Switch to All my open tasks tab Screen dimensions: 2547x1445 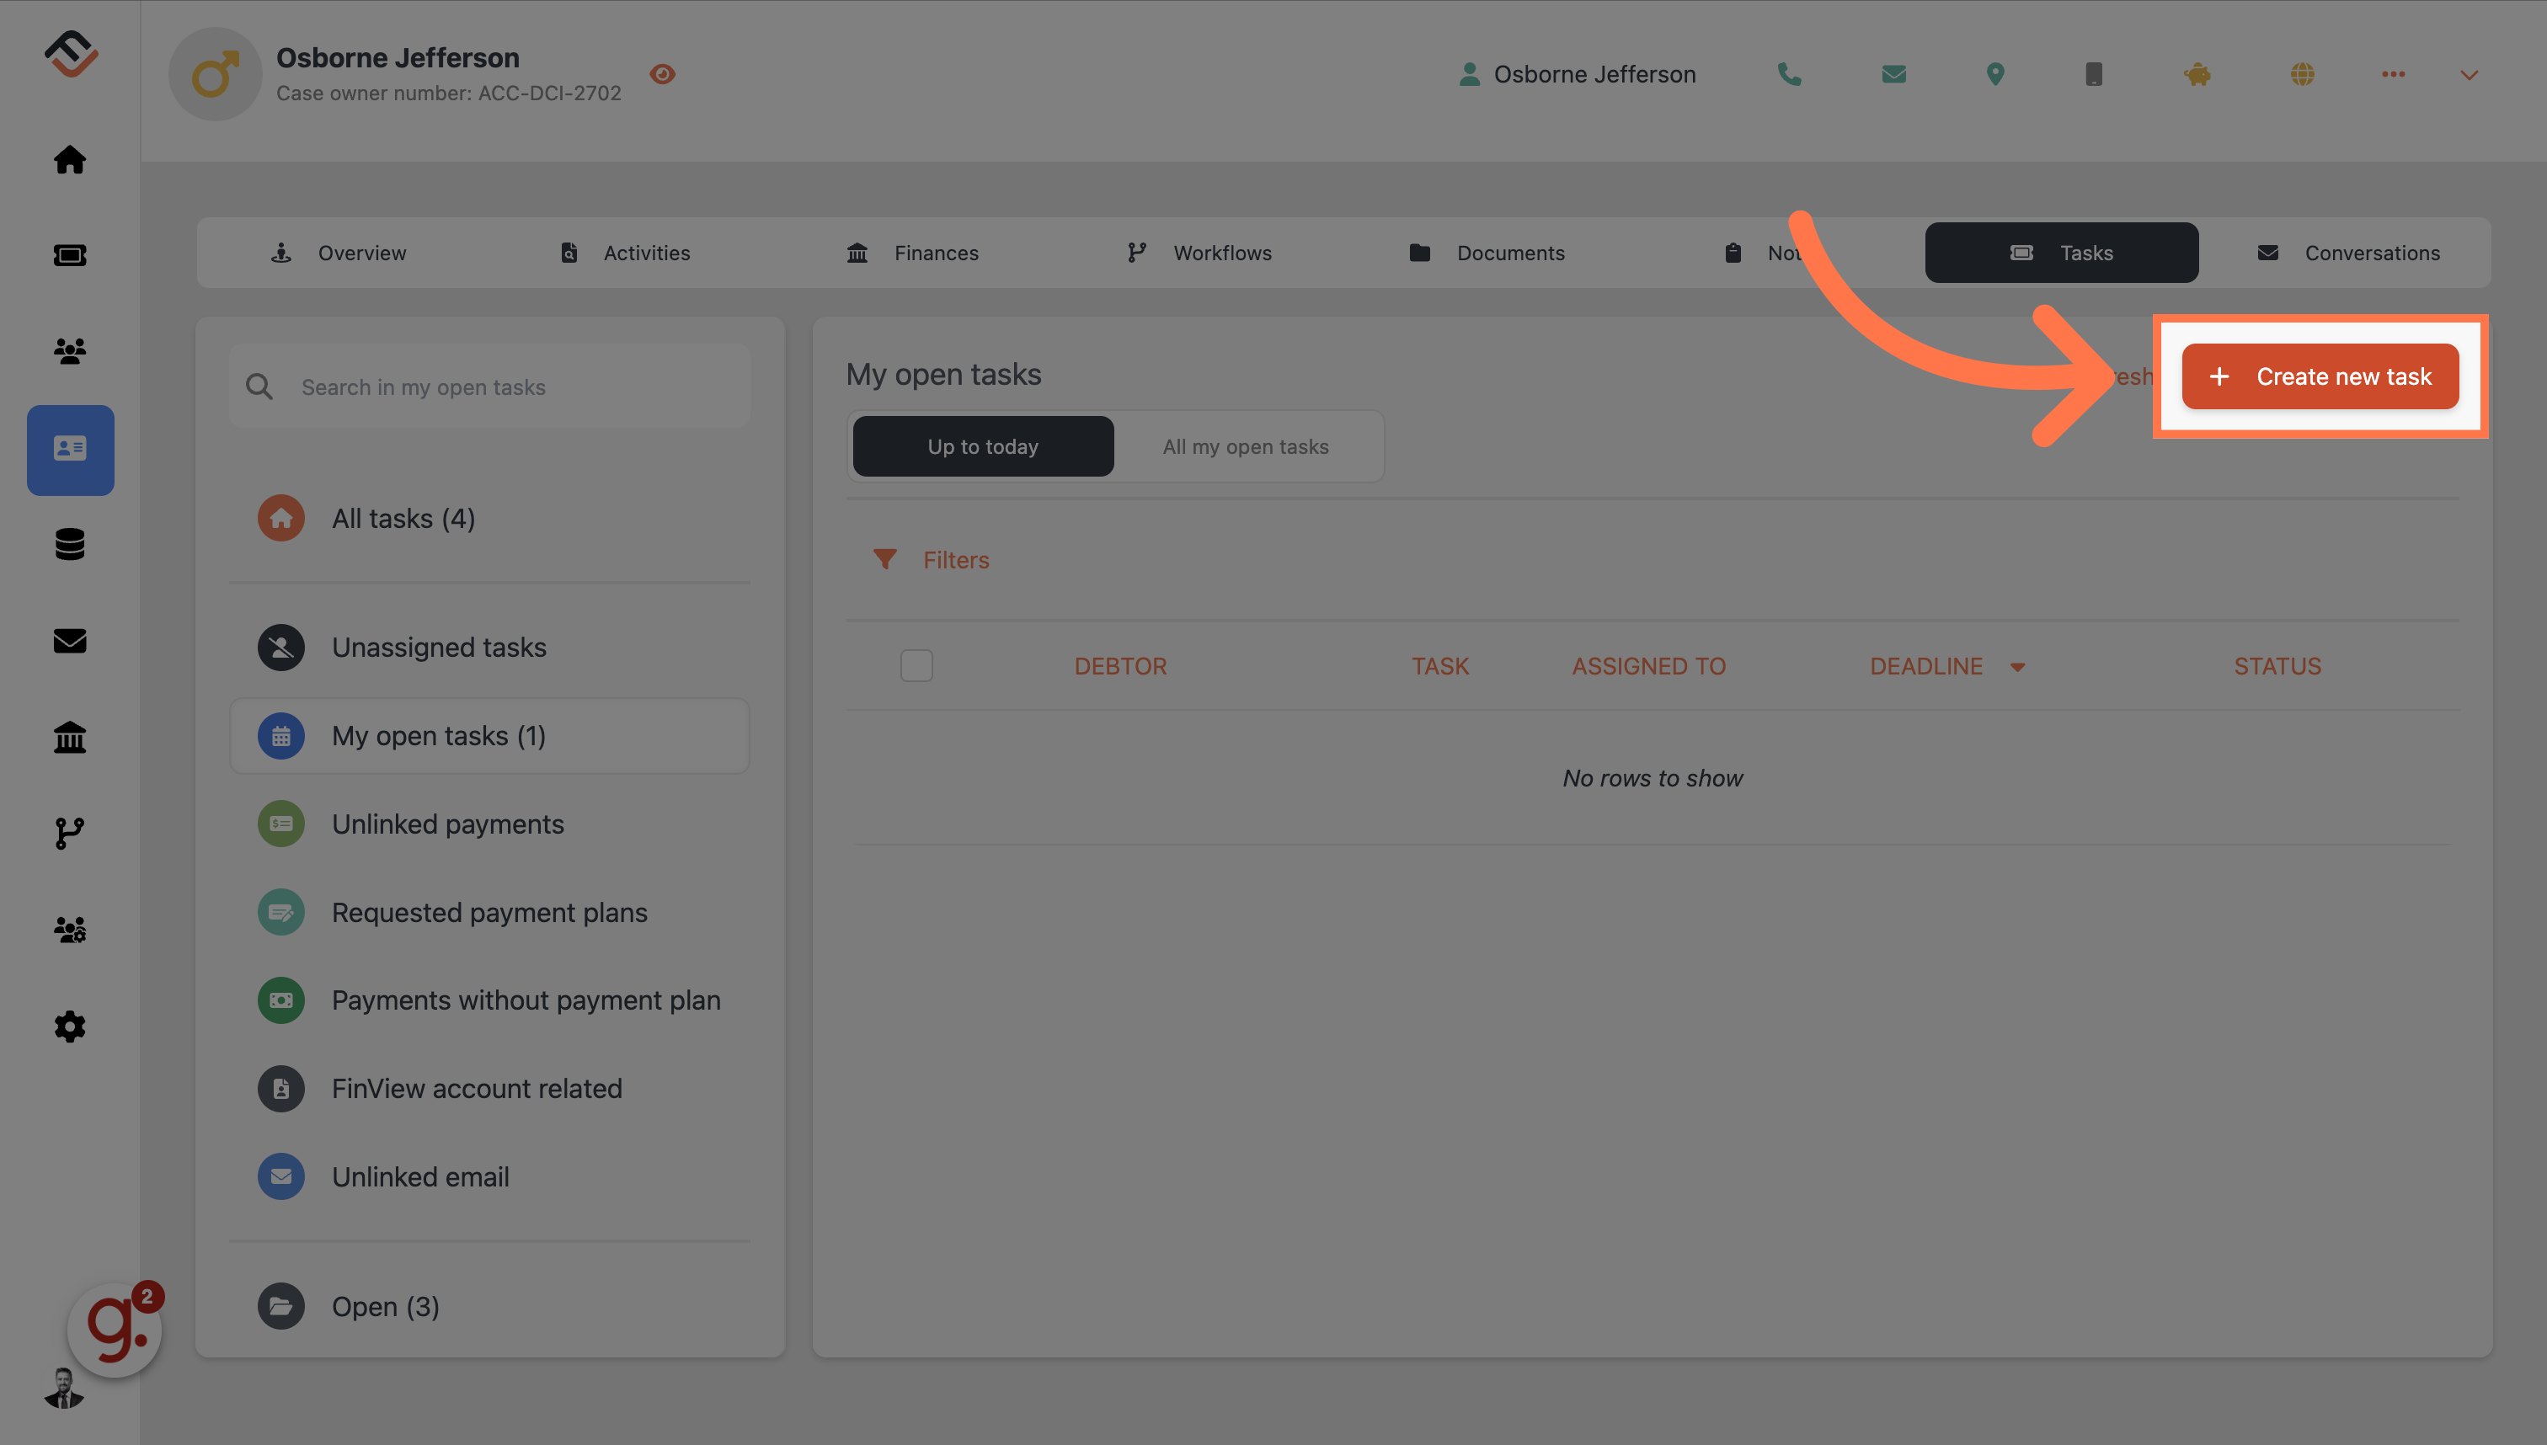[x=1246, y=446]
